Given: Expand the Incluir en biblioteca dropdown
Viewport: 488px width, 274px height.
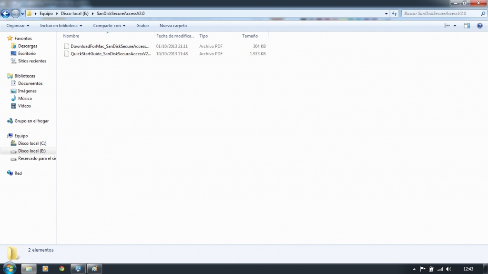Looking at the screenshot, I should pos(61,26).
